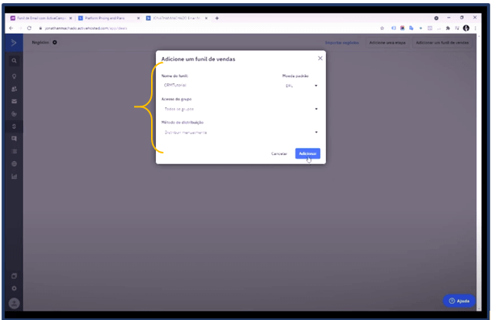Click into the Nome do funil field
The width and height of the screenshot is (491, 320).
216,86
